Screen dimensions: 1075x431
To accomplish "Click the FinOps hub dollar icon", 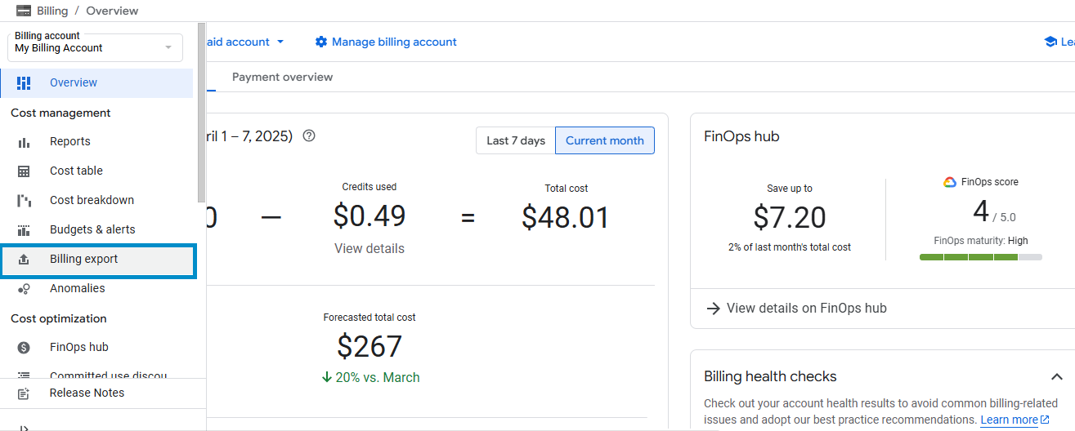I will click(x=24, y=348).
